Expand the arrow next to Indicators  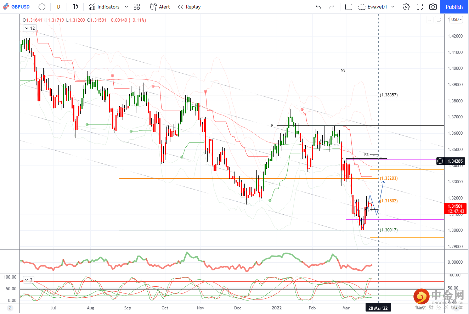click(127, 7)
